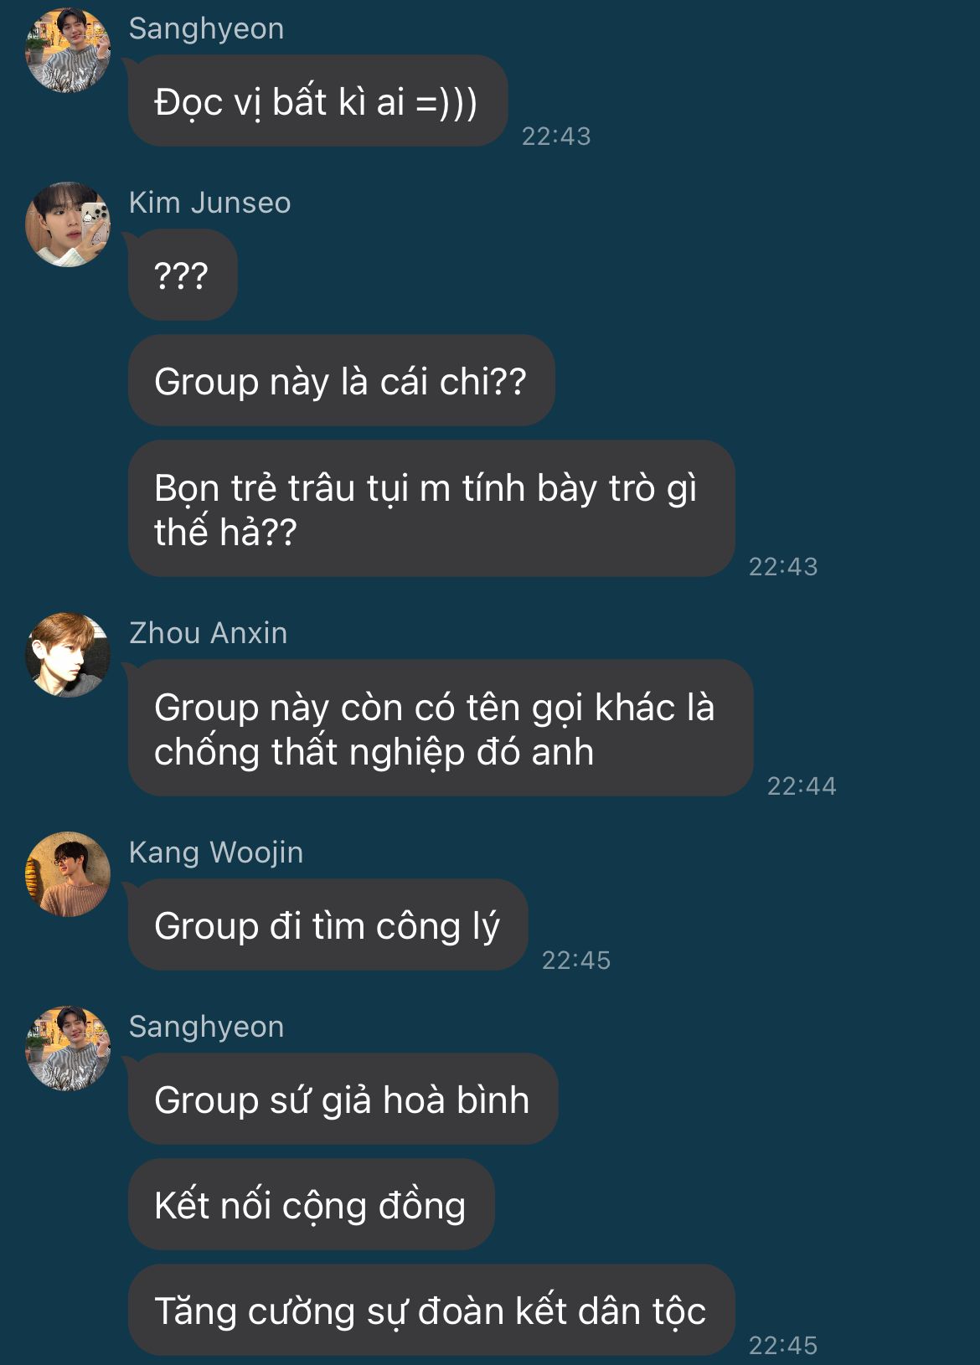
Task: Select the message "Đọc vị bất kì ai =)))"
Action: click(x=317, y=101)
